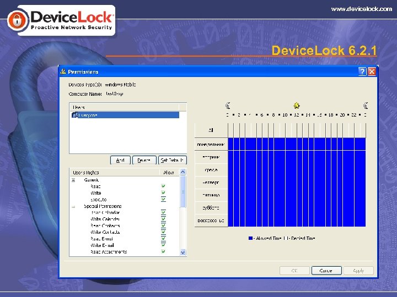Select all days with the All button

[211, 130]
